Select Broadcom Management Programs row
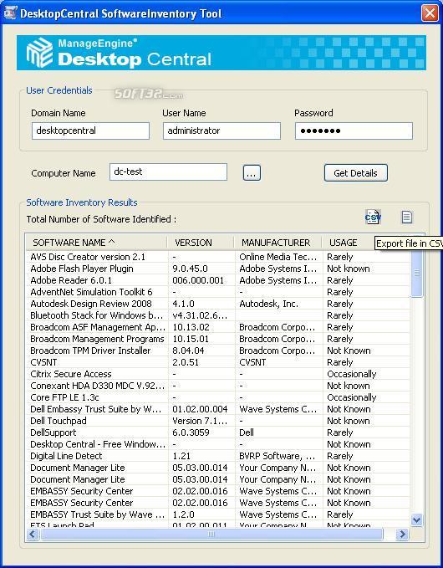 click(218, 339)
